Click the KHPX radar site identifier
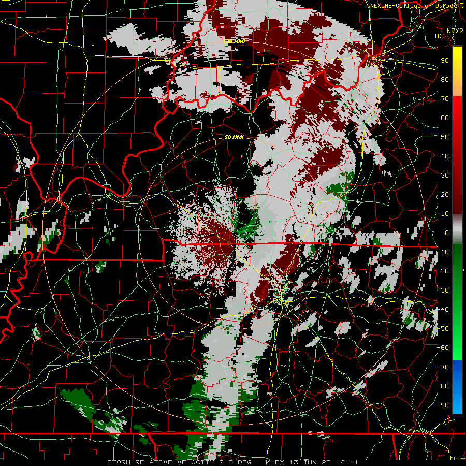Image resolution: width=466 pixels, height=466 pixels. click(275, 462)
